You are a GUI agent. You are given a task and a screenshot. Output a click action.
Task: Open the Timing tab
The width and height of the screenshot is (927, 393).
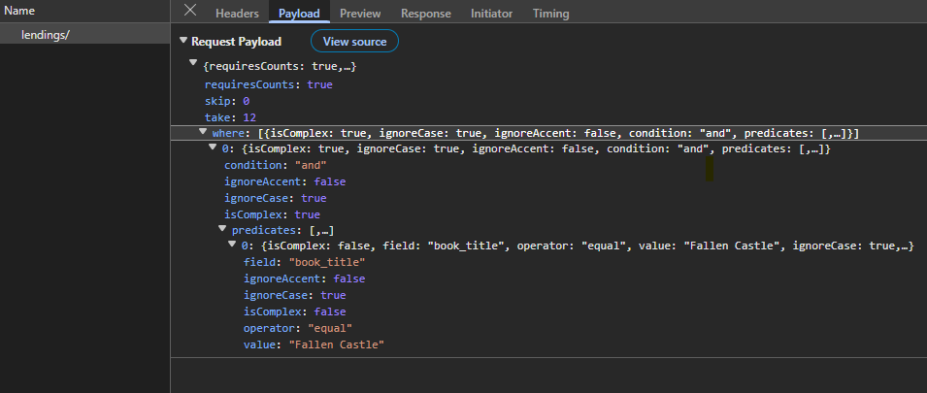tap(551, 13)
